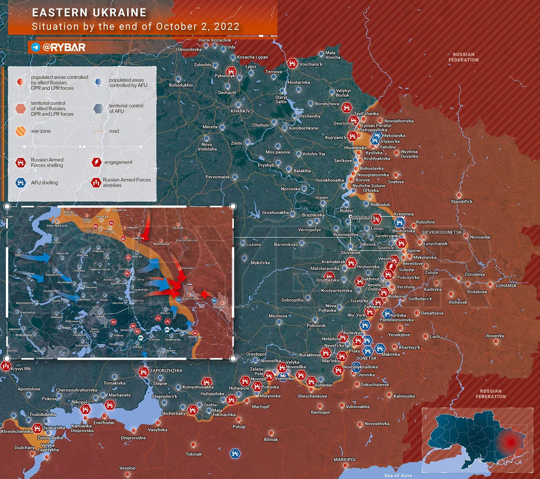Click the road line sample in legend
The image size is (540, 479).
(x=99, y=131)
